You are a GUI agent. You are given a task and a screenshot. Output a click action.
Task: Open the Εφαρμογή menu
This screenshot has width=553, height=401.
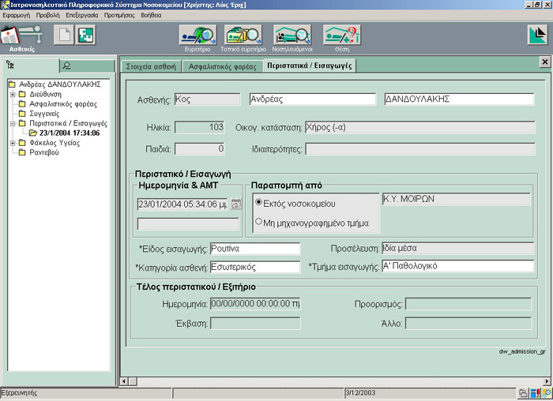coord(17,15)
